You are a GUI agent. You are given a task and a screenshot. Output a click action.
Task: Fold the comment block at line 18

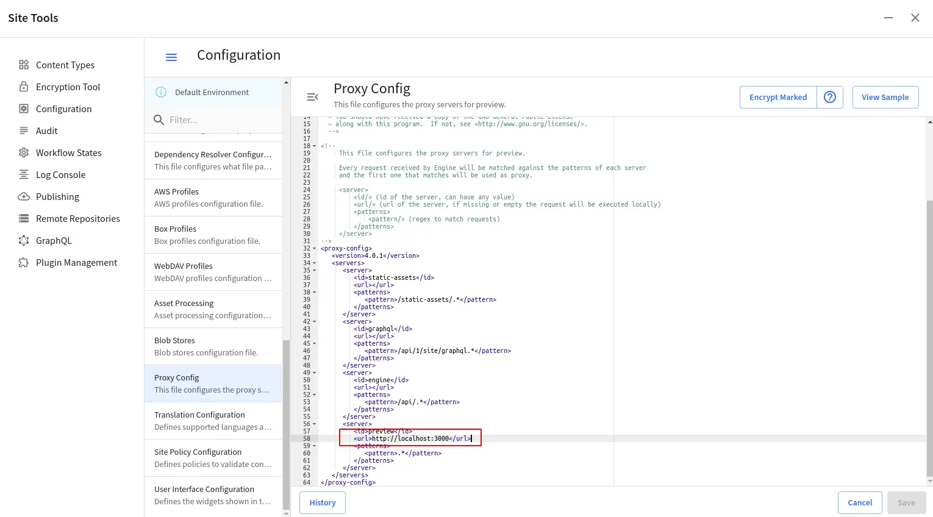[315, 146]
